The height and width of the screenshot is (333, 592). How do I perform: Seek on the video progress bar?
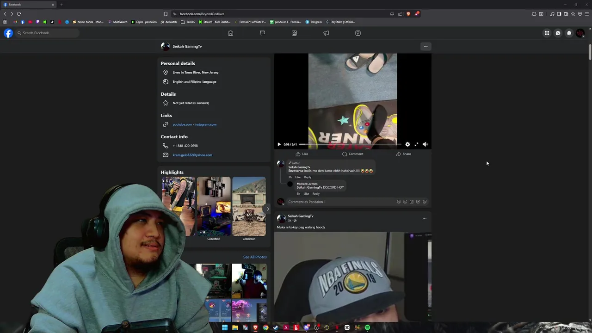(x=350, y=144)
